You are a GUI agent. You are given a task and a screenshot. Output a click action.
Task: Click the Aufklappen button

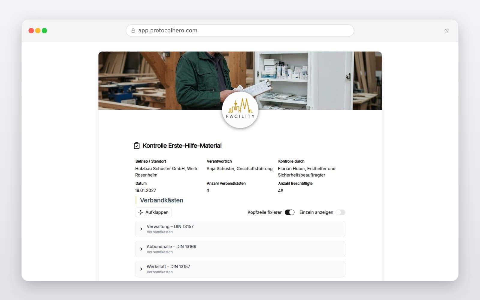(153, 212)
